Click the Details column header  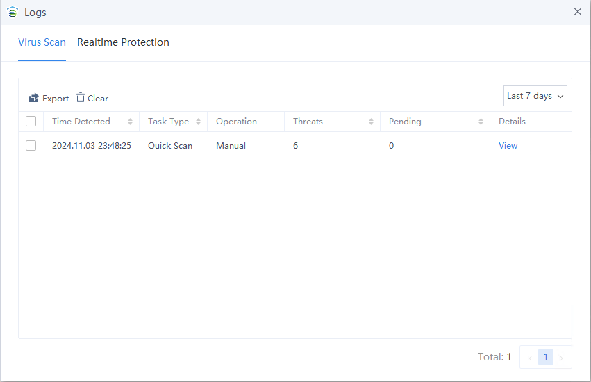pyautogui.click(x=512, y=122)
